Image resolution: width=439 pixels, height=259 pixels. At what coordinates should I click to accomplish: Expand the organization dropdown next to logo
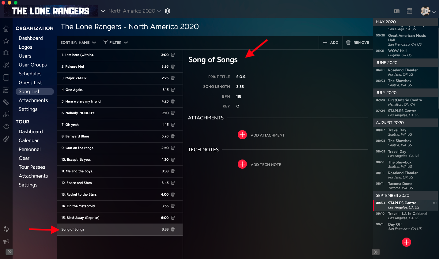coord(103,11)
